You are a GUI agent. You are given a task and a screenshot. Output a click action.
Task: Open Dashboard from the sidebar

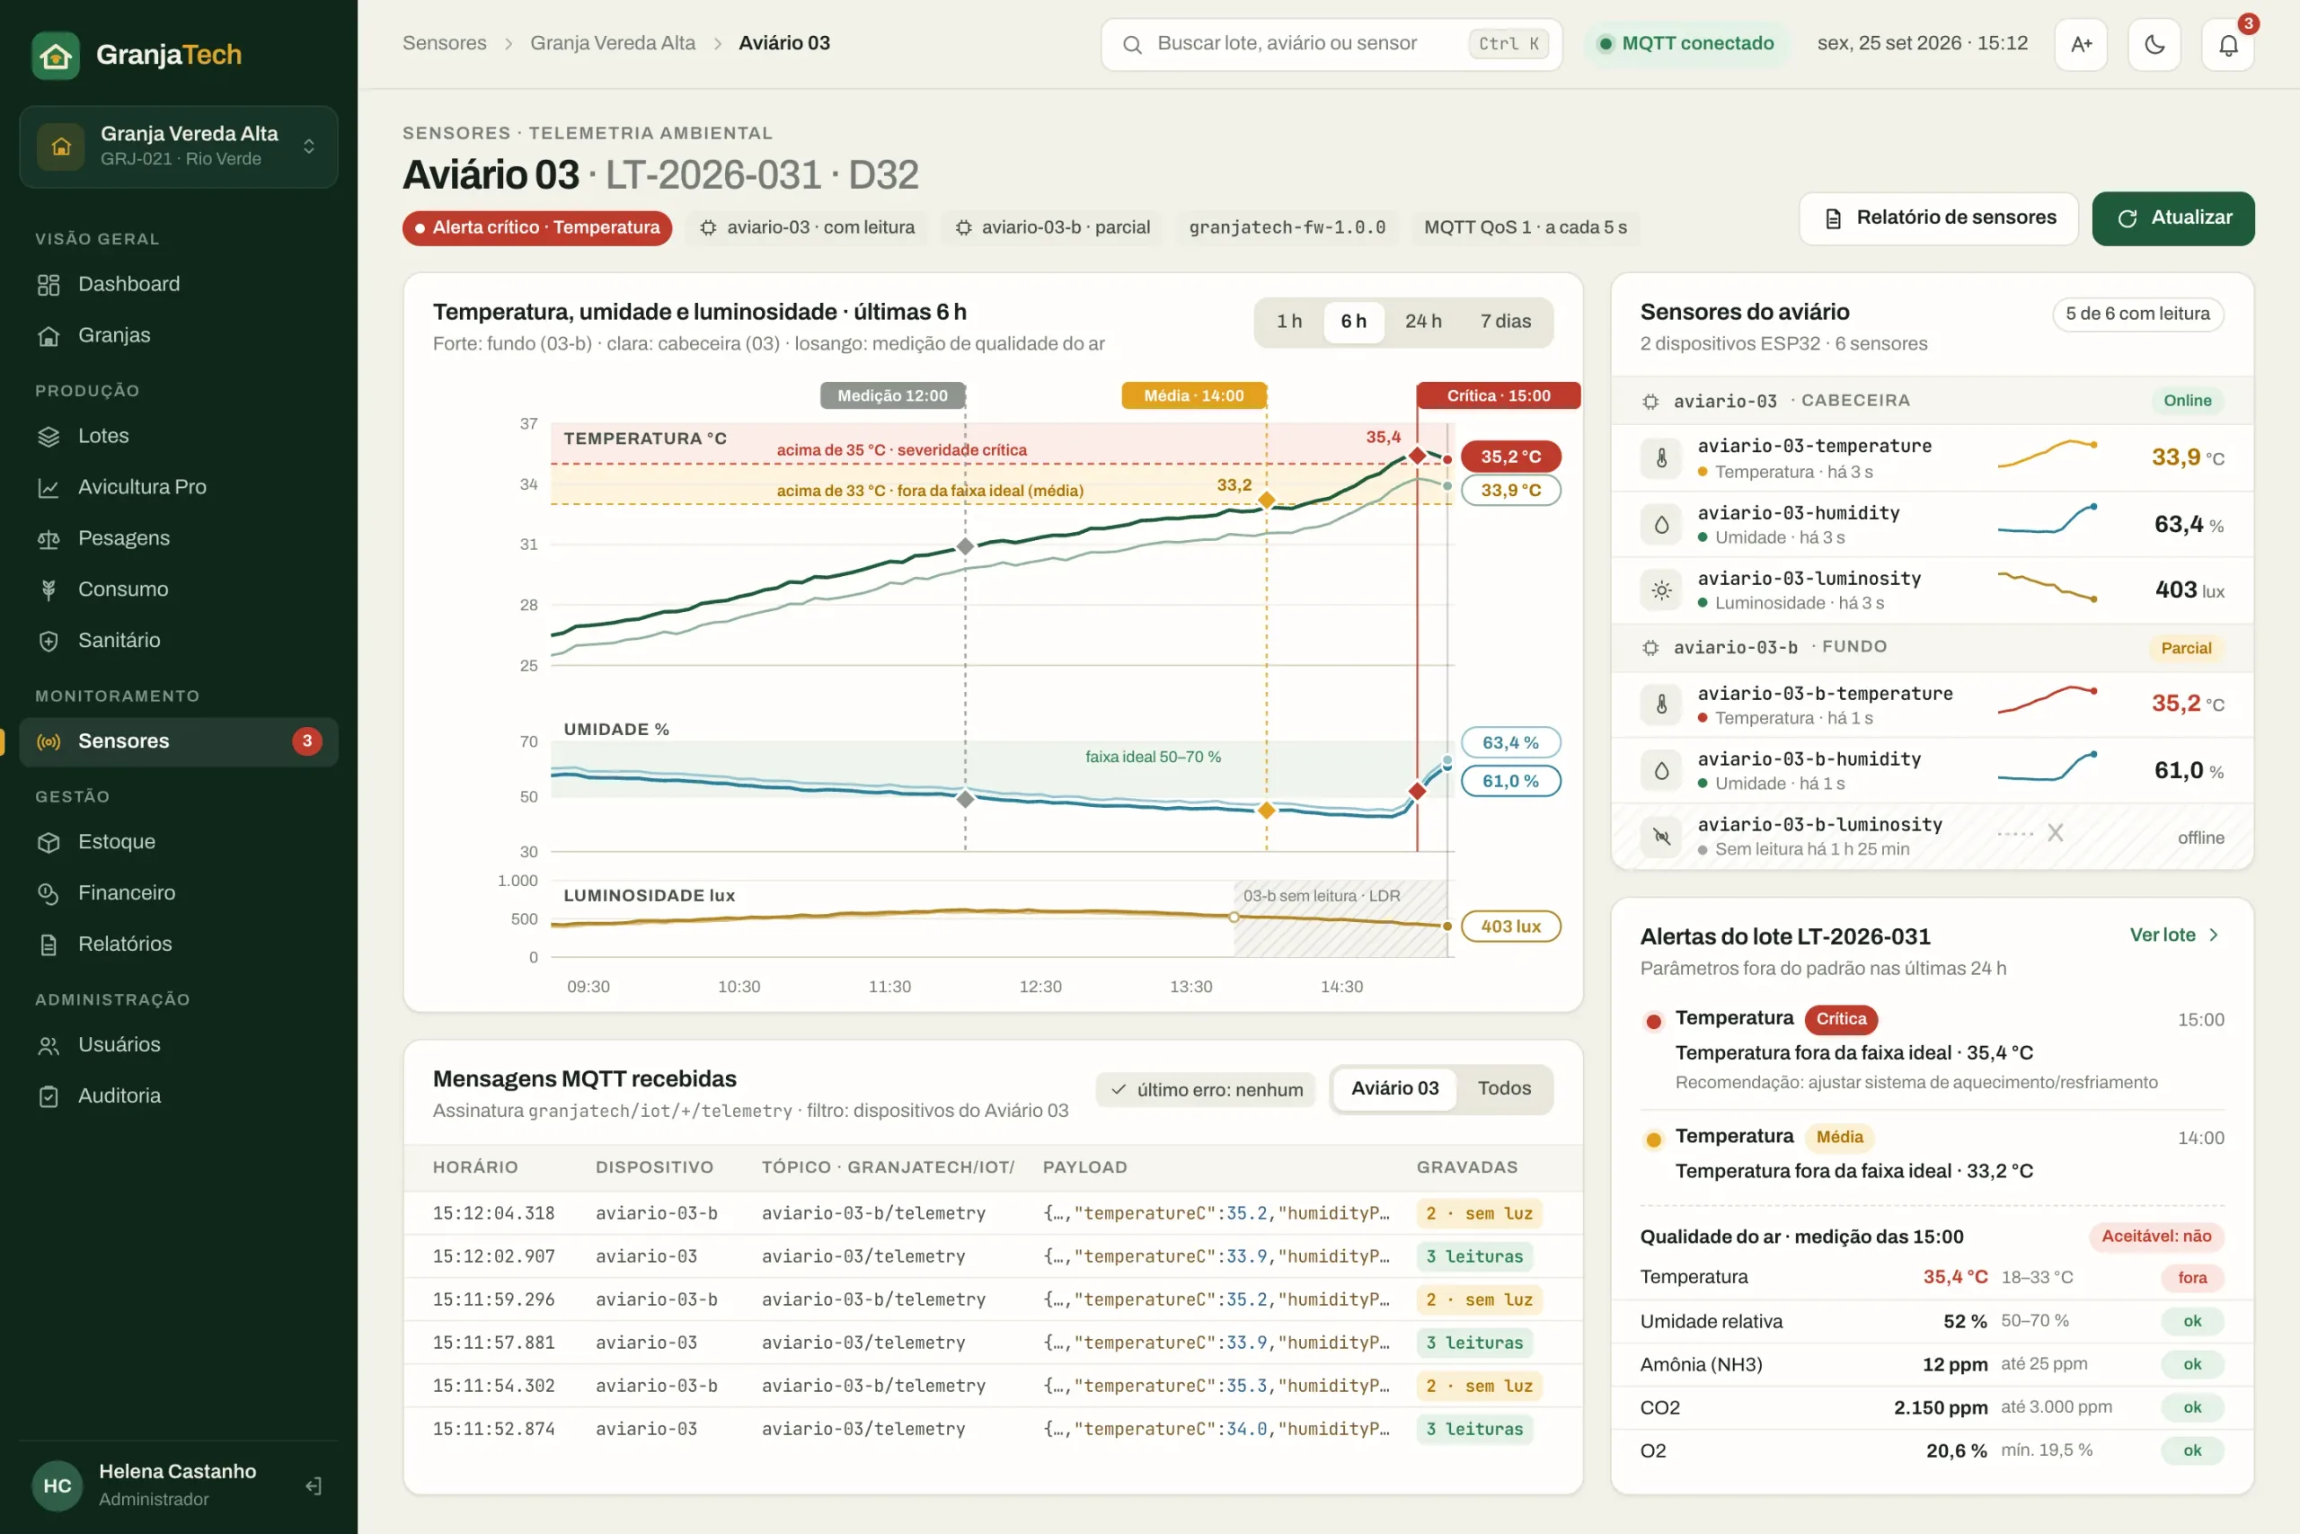(x=179, y=284)
